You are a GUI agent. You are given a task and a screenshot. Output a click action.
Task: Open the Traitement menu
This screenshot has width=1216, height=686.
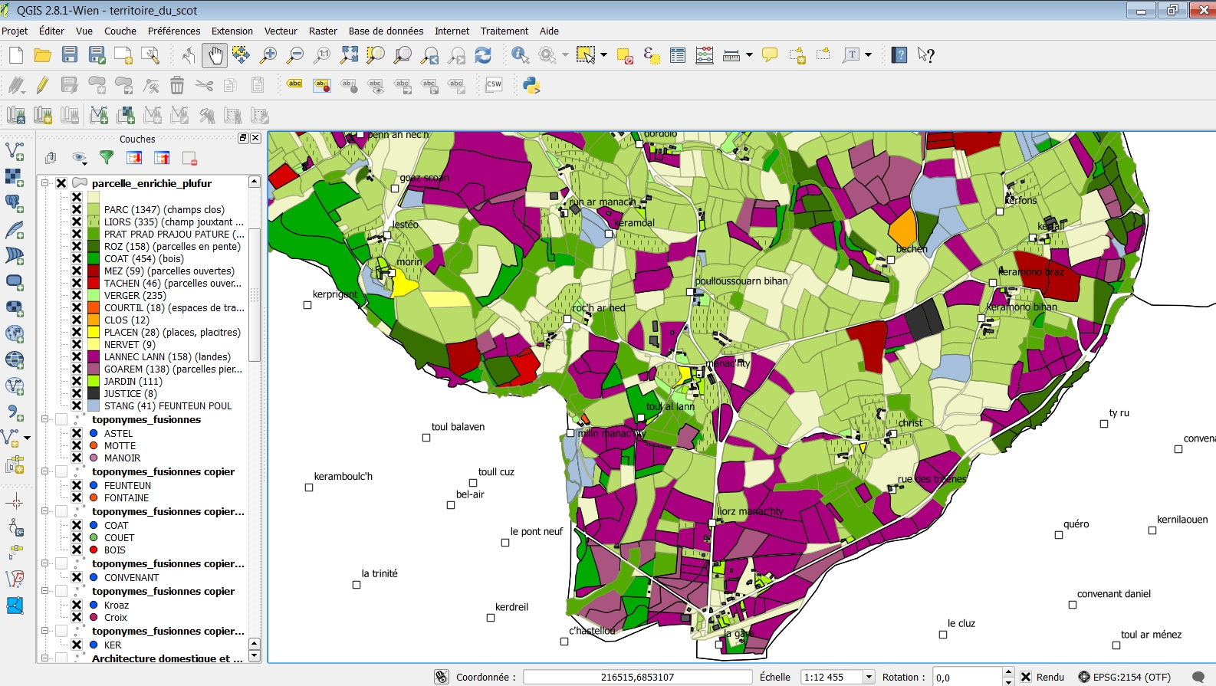tap(504, 31)
